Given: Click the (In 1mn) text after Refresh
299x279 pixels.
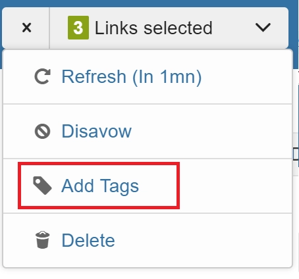Looking at the screenshot, I should [x=167, y=77].
